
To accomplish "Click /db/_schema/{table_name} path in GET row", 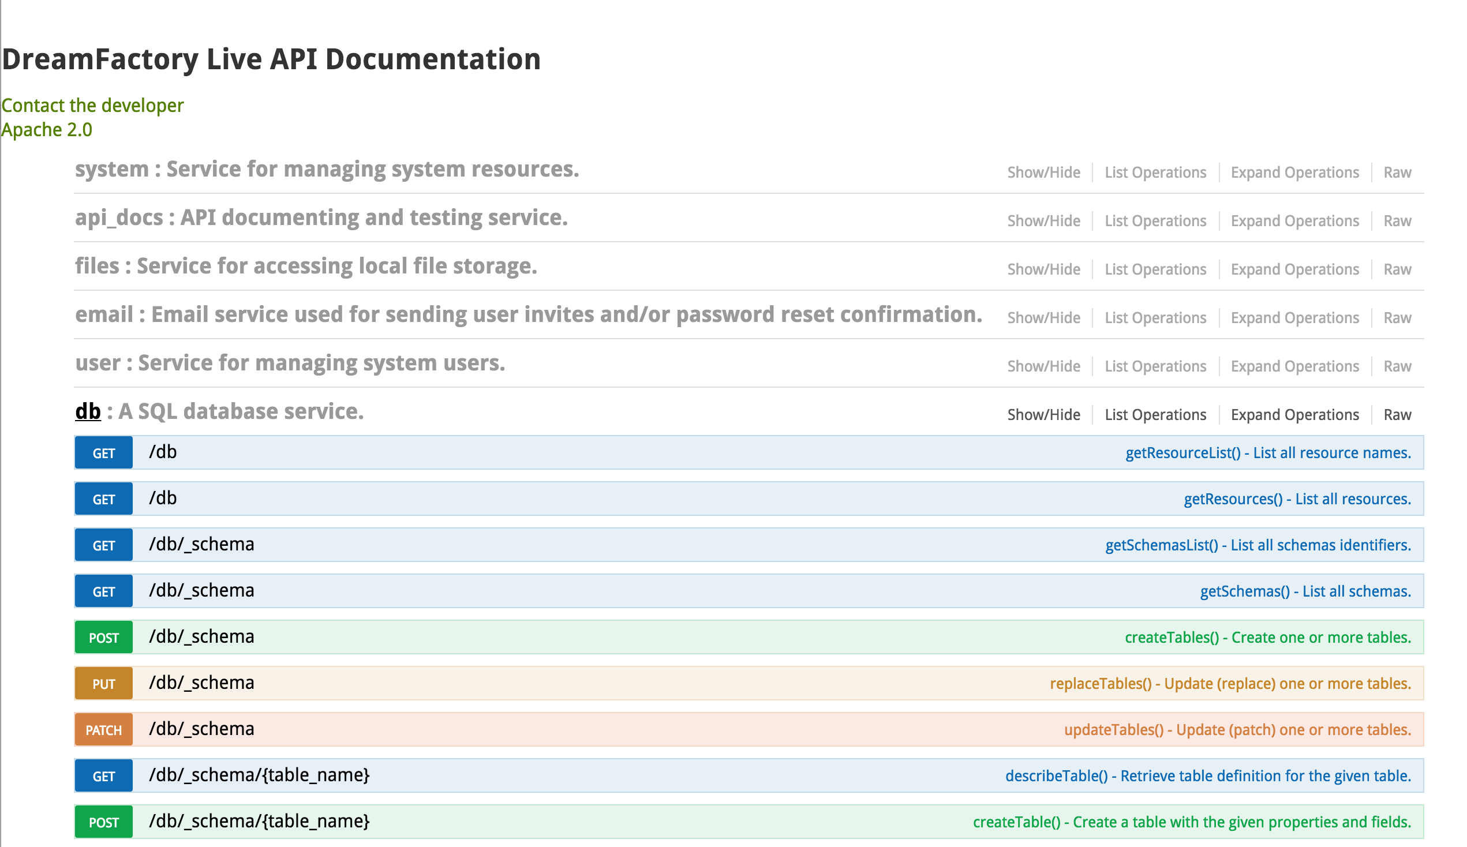I will click(x=259, y=775).
